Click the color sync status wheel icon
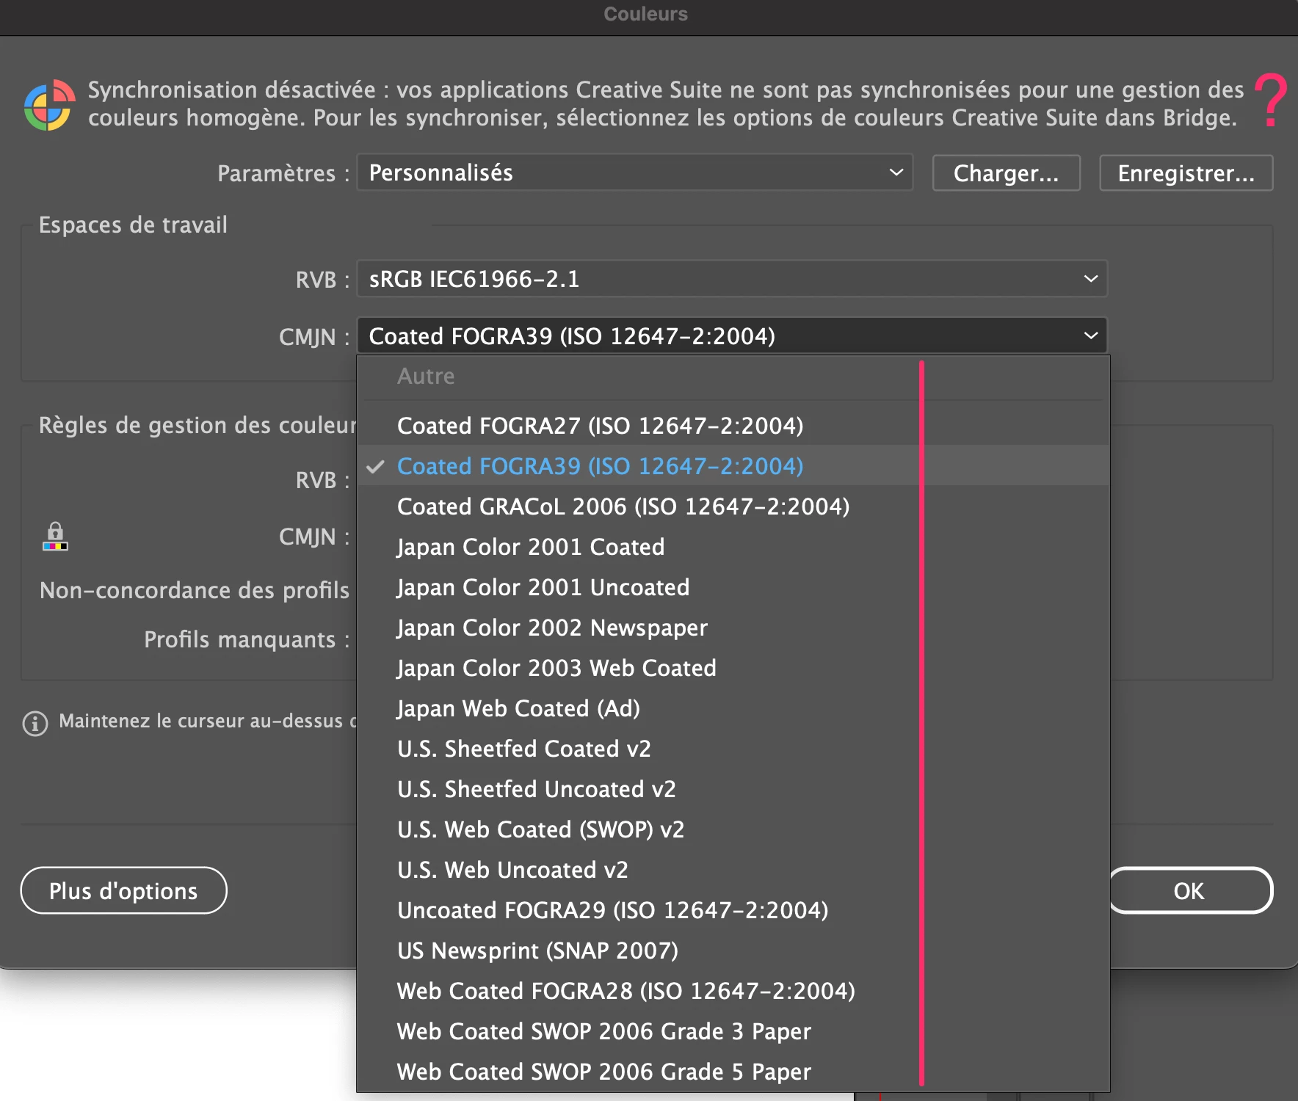1298x1101 pixels. tap(49, 105)
